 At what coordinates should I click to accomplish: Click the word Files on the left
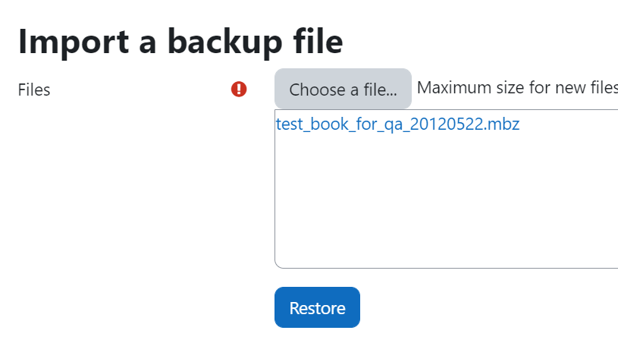click(x=34, y=90)
